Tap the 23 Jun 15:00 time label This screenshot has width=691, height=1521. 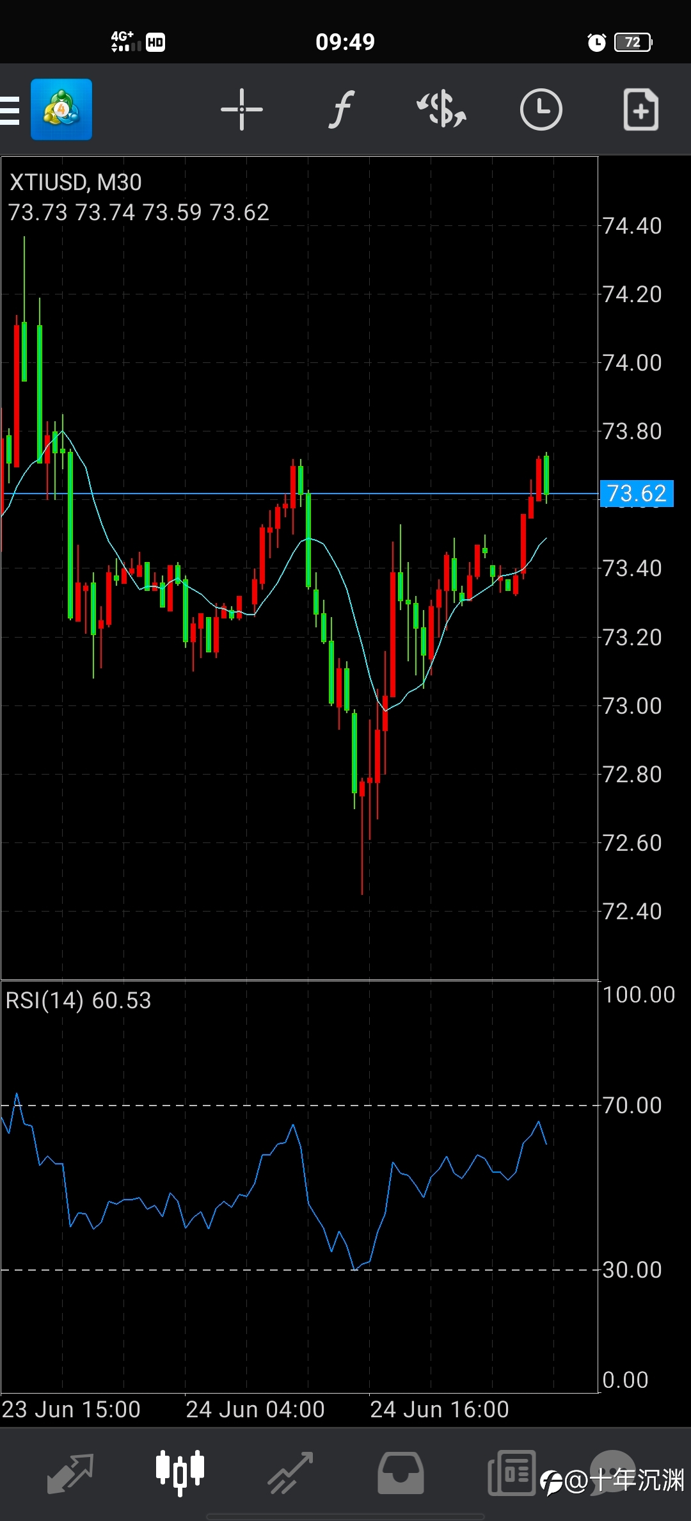click(x=71, y=1410)
